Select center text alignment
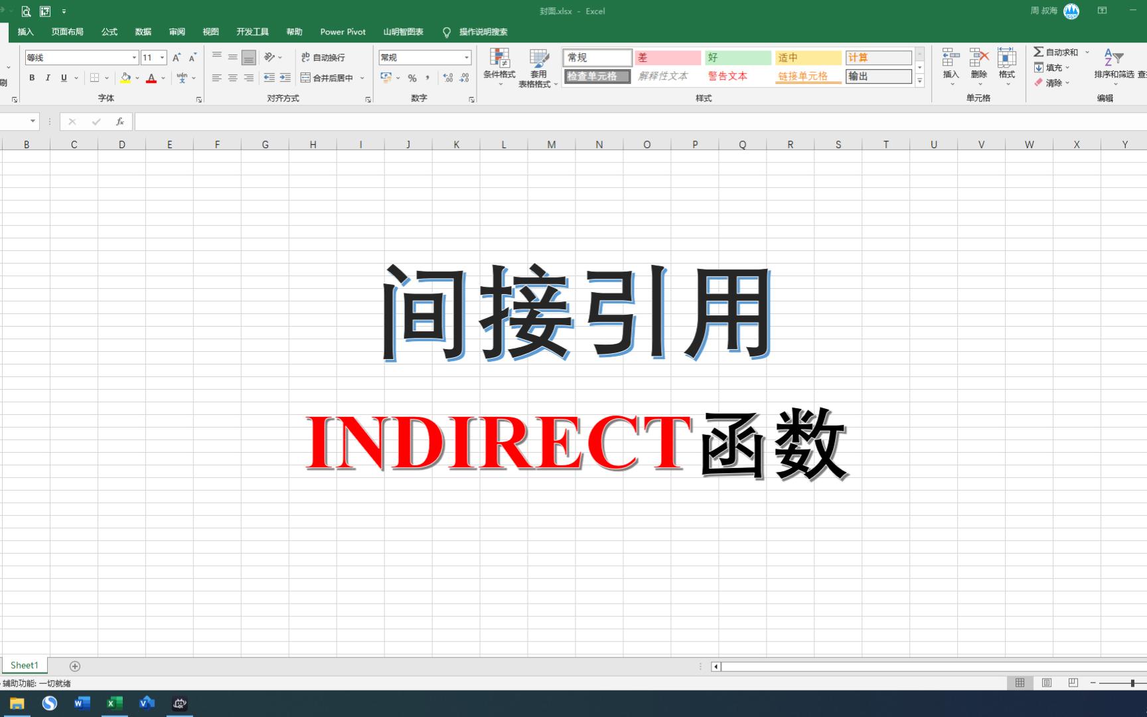 233,78
